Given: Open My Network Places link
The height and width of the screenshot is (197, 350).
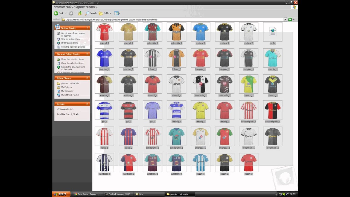Looking at the screenshot, I should click(70, 95).
